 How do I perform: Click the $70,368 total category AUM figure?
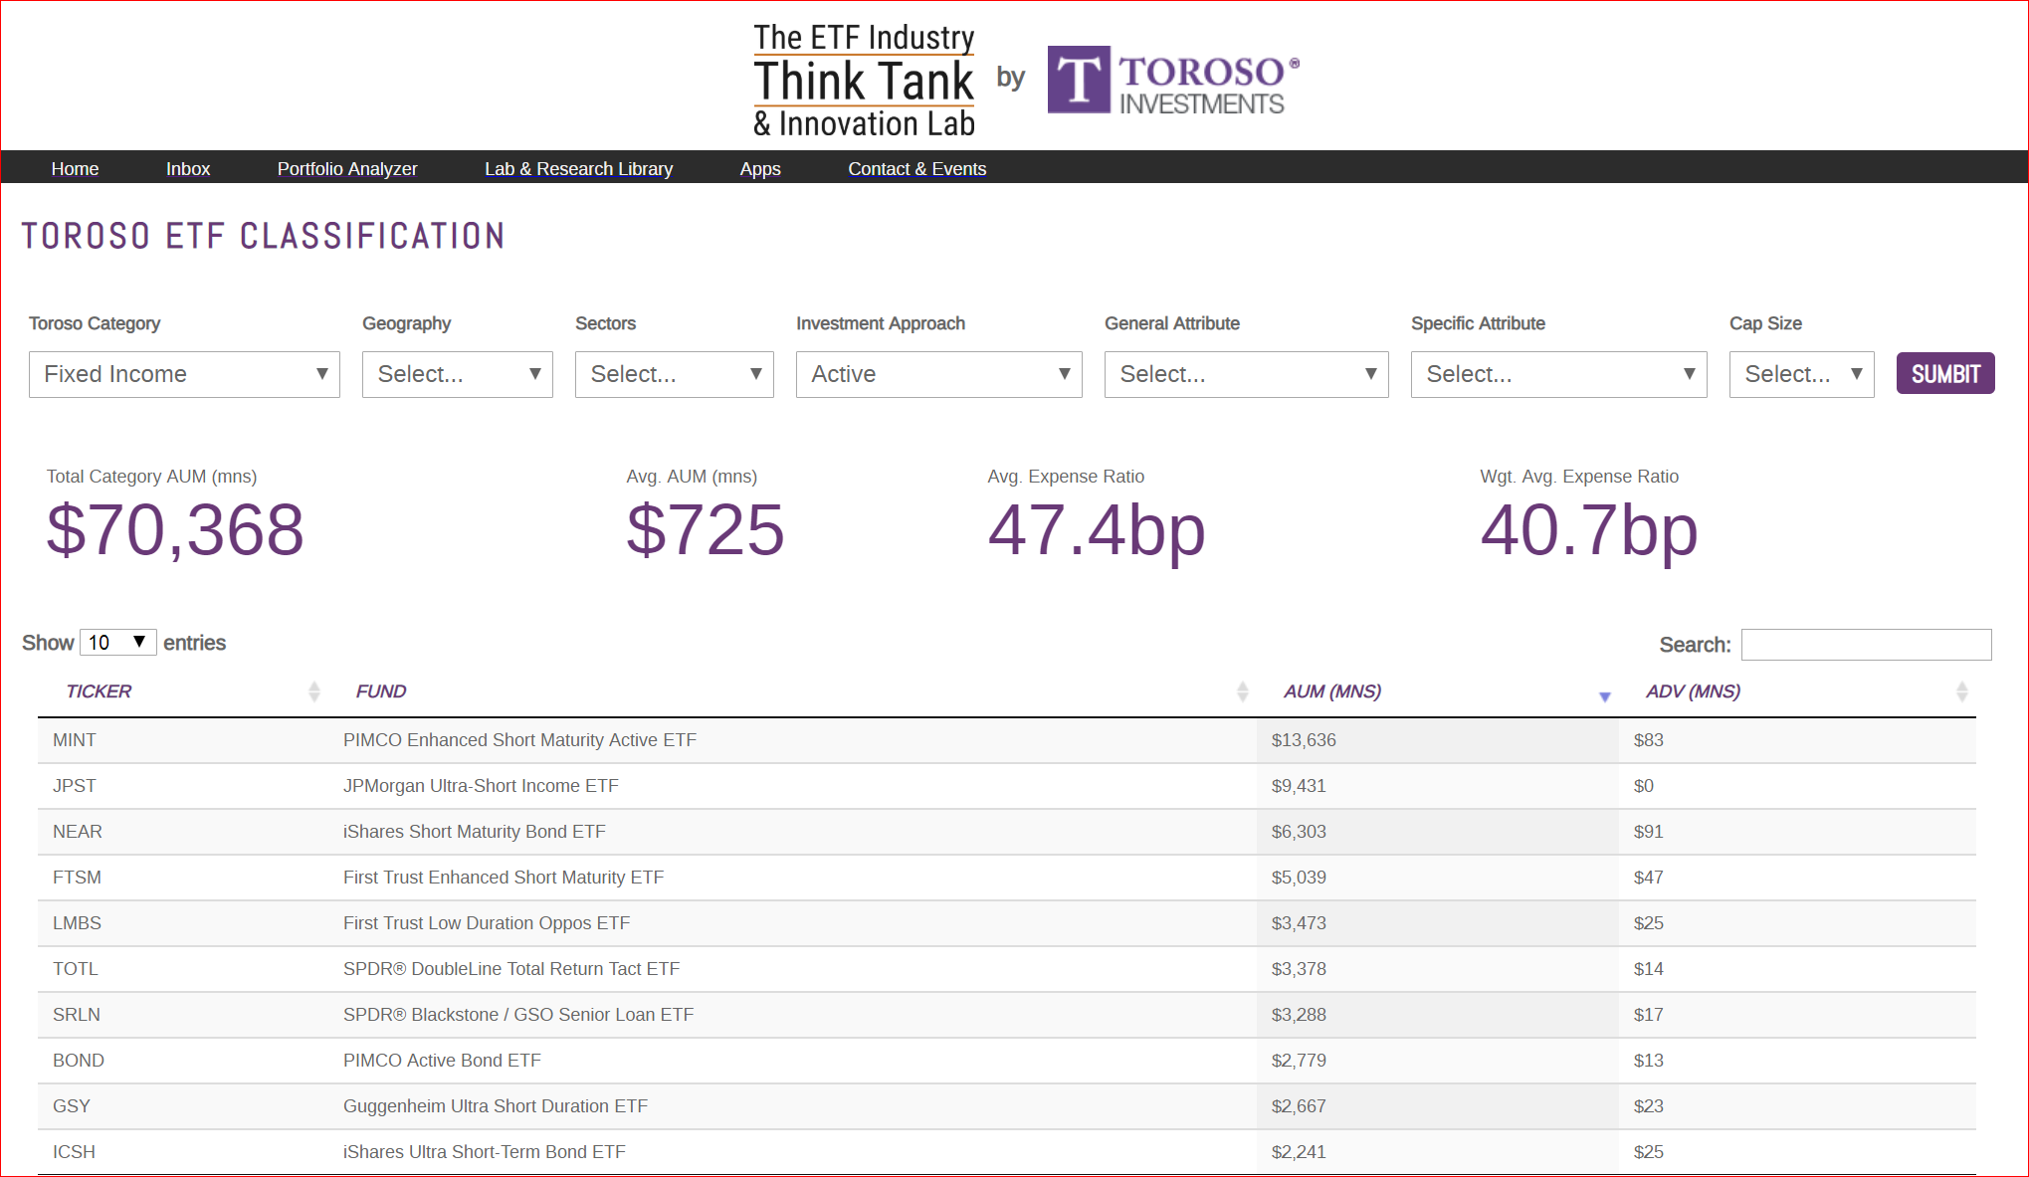click(x=175, y=530)
